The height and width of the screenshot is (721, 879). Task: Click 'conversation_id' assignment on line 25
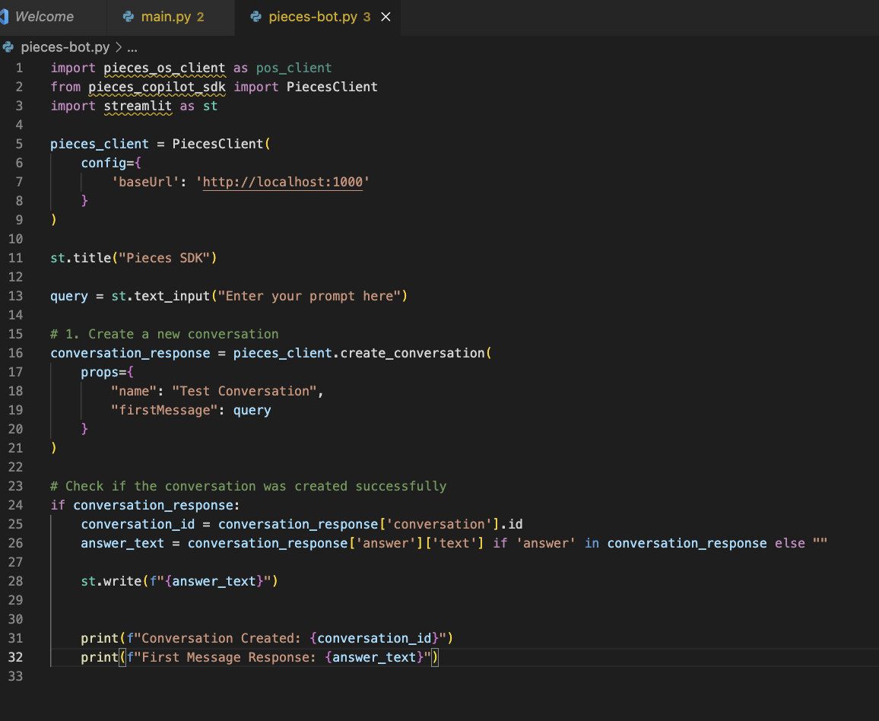[138, 524]
